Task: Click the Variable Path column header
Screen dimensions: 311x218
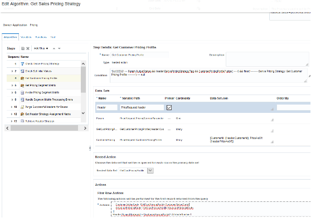Action: pyautogui.click(x=131, y=98)
